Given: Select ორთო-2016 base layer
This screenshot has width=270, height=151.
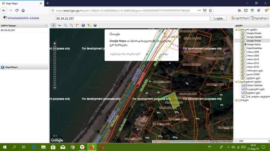Looking at the screenshot, I should [245, 67].
